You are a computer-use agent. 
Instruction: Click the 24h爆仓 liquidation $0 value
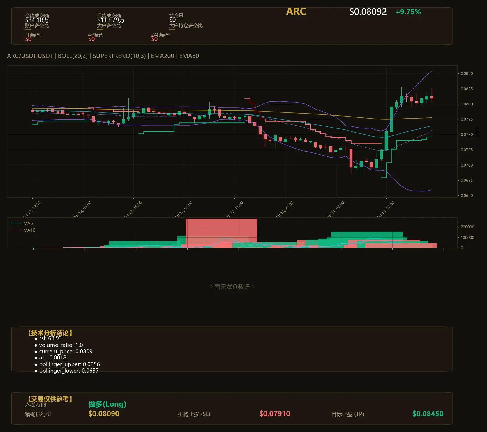pos(154,39)
